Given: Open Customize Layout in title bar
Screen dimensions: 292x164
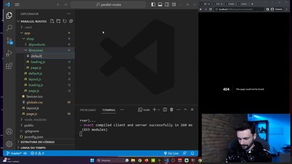Looking at the screenshot, I should click(x=174, y=5).
